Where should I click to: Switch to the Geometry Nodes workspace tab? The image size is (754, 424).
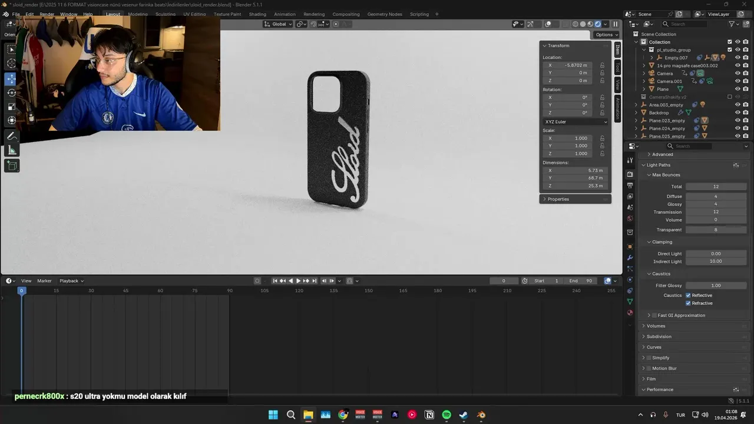tap(385, 14)
